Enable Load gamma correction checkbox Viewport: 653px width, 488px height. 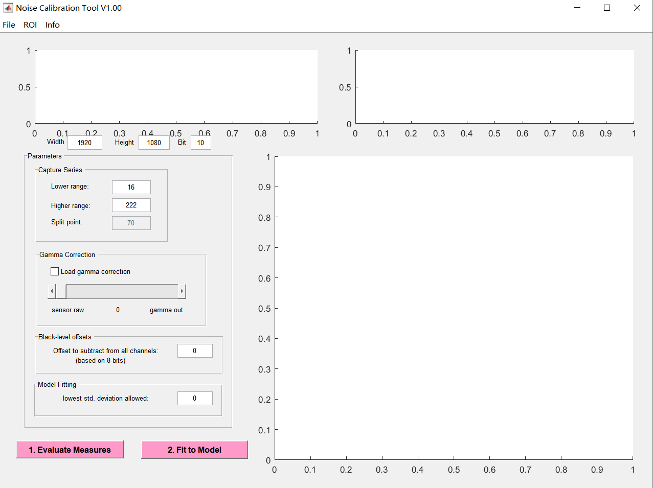pos(55,271)
